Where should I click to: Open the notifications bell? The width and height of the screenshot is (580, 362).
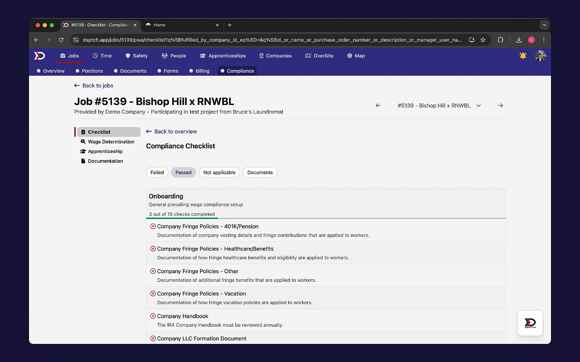point(523,56)
